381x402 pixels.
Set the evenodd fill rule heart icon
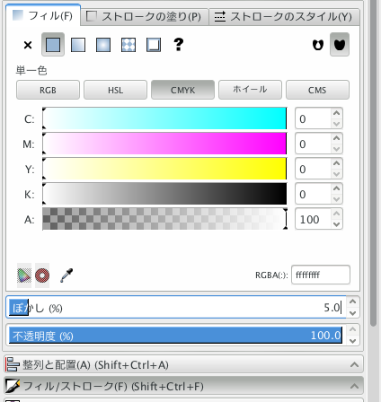pos(318,45)
